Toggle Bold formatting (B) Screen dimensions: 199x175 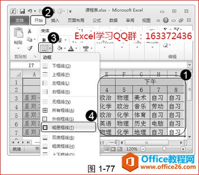44,40
